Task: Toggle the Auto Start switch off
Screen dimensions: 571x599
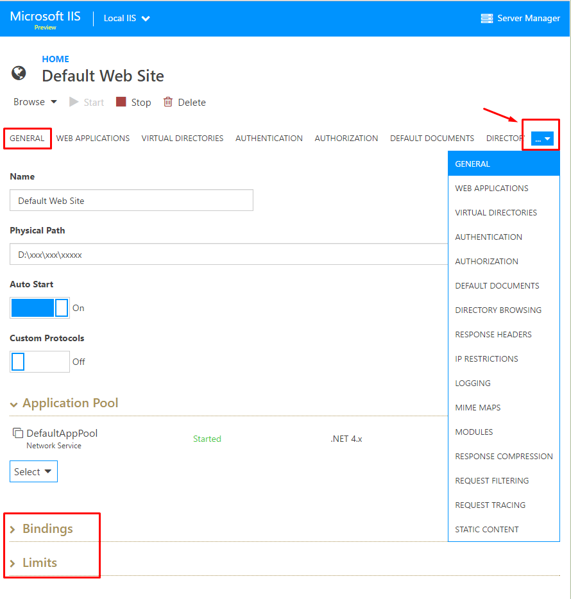Action: [40, 308]
